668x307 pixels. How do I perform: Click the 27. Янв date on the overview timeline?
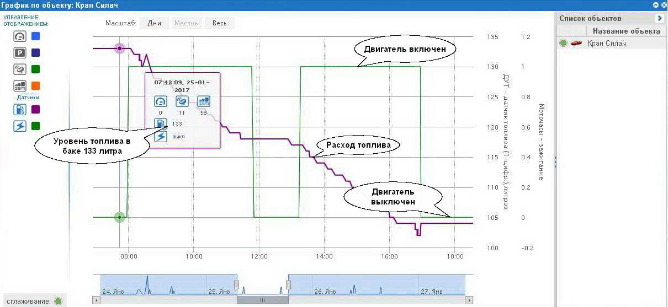(x=432, y=291)
